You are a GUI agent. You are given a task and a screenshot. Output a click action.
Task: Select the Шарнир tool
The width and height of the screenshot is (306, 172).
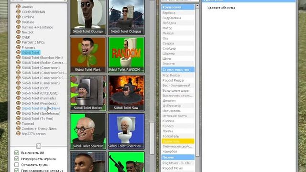click(x=178, y=54)
